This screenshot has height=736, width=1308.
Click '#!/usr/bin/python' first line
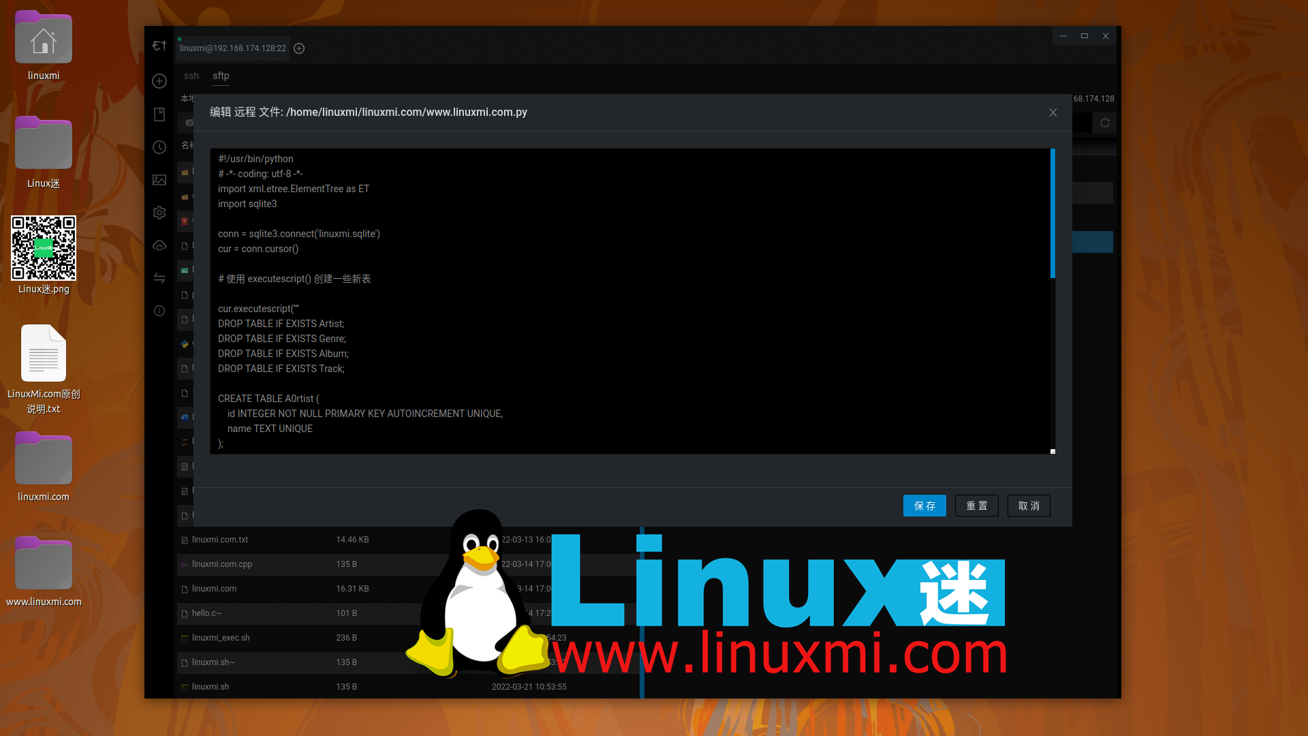coord(255,159)
